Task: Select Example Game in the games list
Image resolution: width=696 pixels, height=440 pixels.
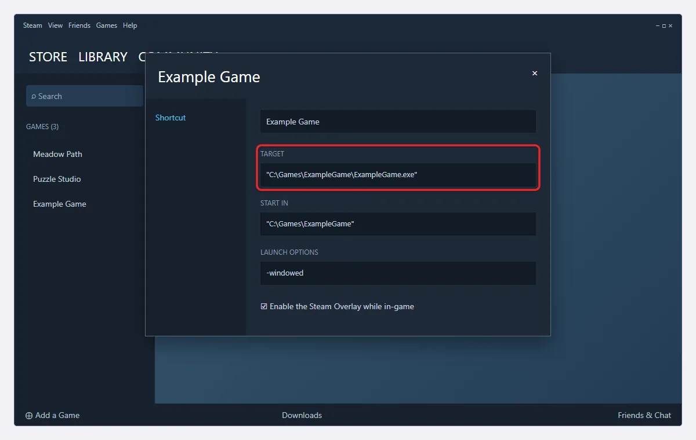Action: (60, 204)
